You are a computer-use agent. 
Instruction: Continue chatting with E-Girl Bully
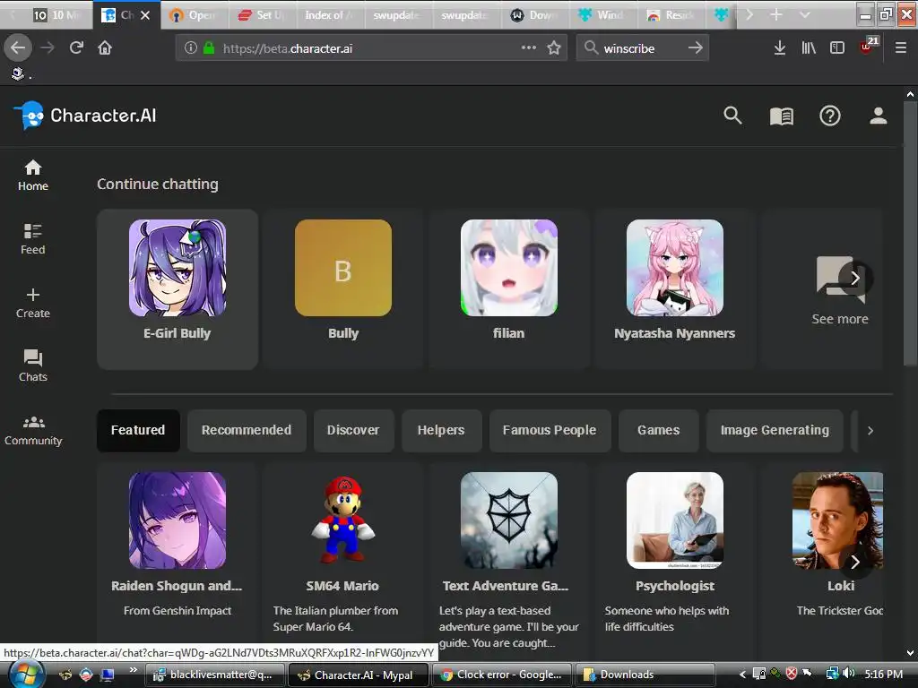(x=178, y=289)
